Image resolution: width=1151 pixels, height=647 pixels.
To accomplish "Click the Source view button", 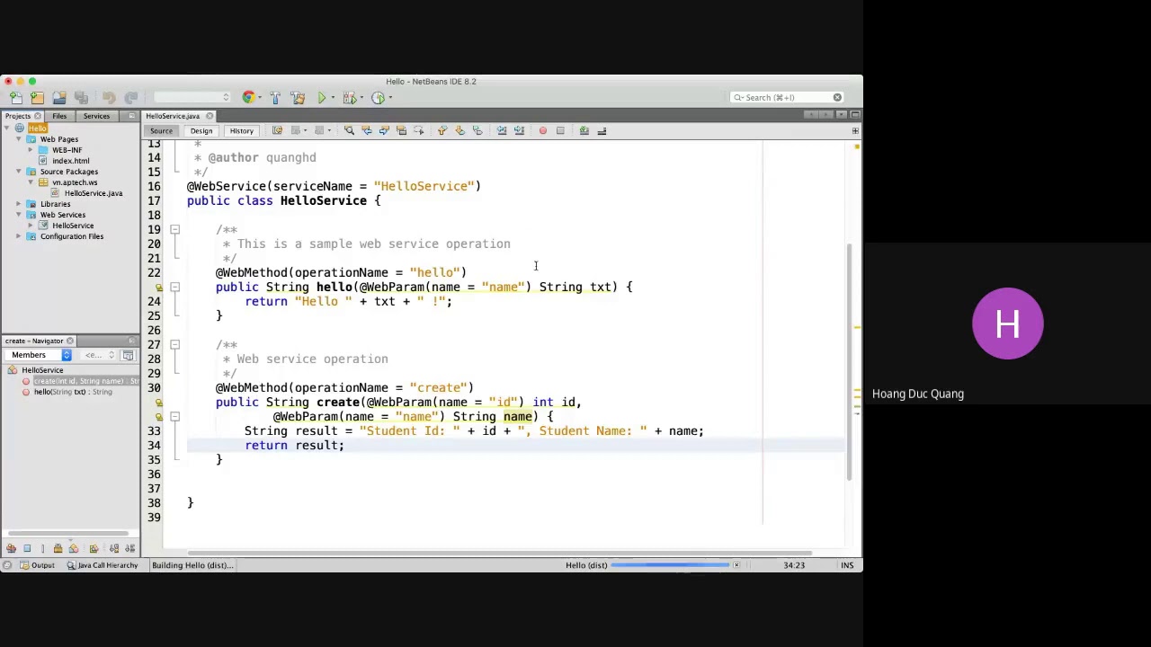I will point(161,131).
